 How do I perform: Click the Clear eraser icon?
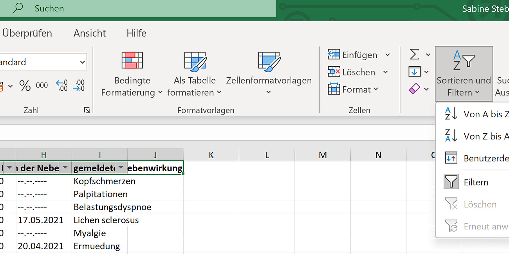pyautogui.click(x=414, y=89)
